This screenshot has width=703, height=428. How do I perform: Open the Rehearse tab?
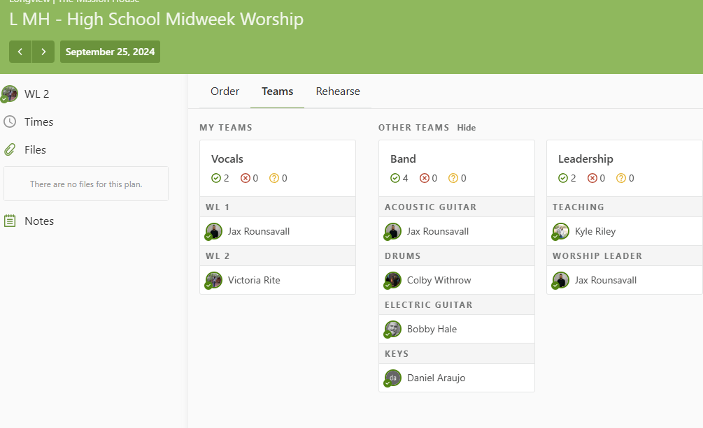(x=338, y=91)
